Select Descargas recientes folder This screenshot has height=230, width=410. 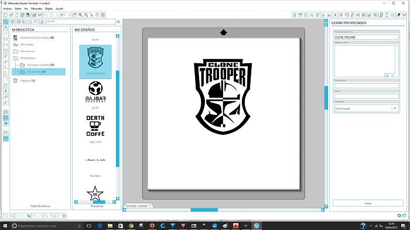point(40,65)
